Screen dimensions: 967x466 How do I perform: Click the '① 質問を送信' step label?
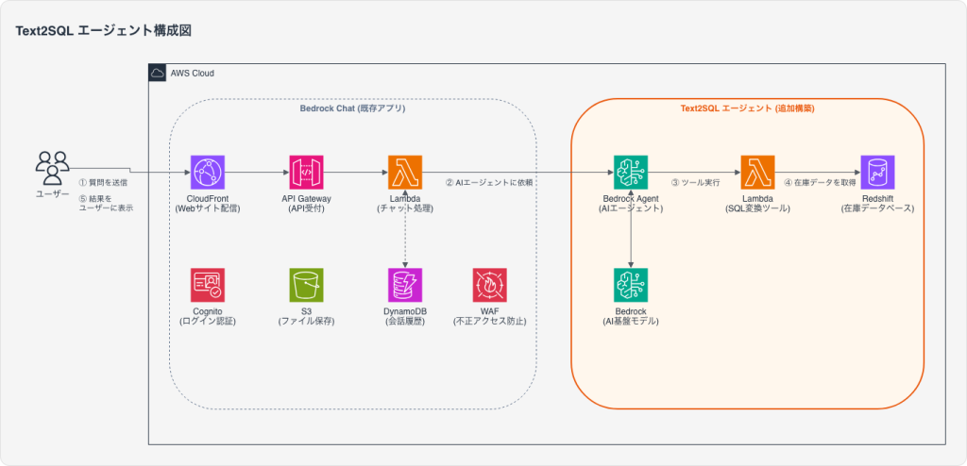tap(103, 182)
